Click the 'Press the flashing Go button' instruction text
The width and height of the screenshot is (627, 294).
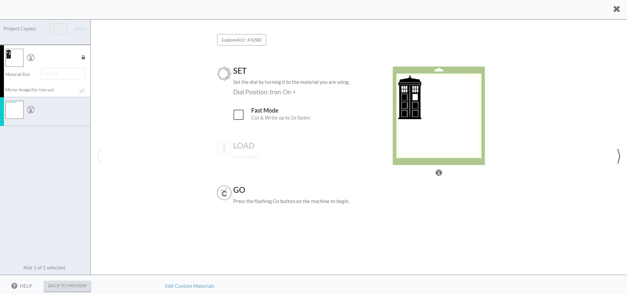point(291,201)
